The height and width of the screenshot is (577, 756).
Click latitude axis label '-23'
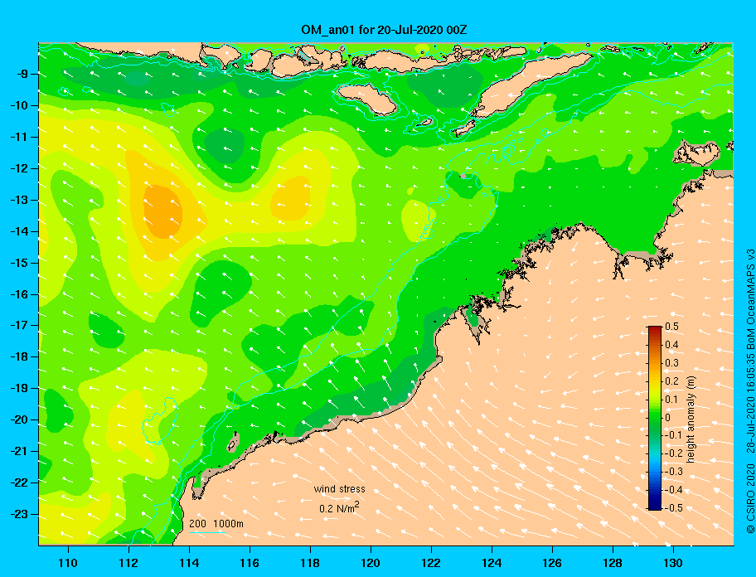pos(20,514)
